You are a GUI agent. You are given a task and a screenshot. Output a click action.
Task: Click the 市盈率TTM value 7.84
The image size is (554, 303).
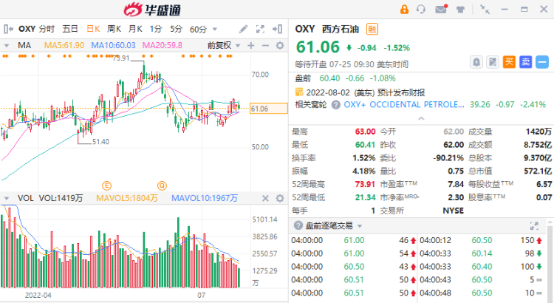(x=456, y=184)
